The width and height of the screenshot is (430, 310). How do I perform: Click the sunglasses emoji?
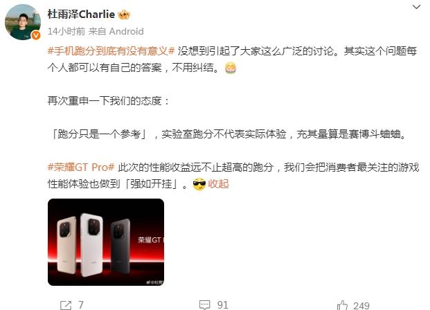tap(199, 184)
